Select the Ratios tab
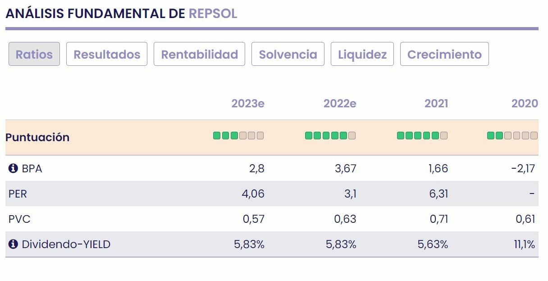 [34, 54]
